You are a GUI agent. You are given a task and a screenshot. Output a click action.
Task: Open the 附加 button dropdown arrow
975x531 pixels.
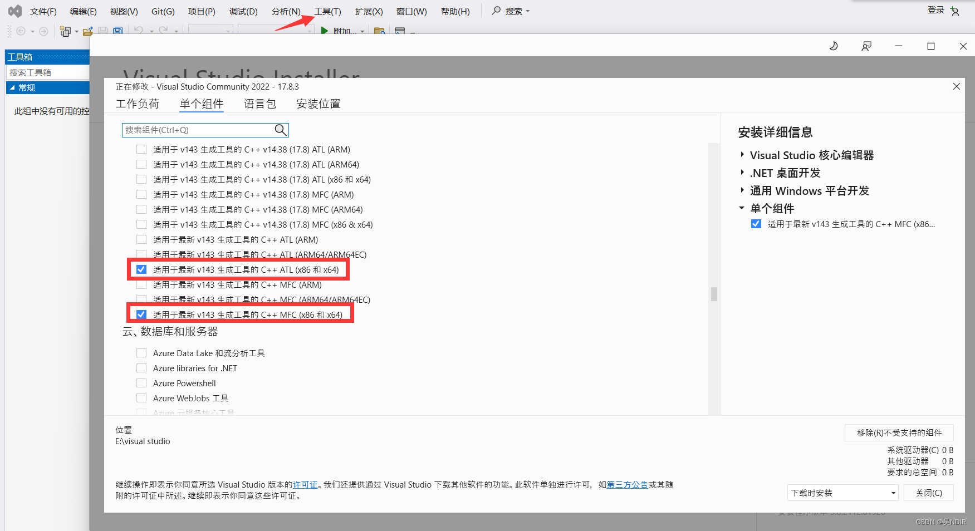pyautogui.click(x=362, y=31)
